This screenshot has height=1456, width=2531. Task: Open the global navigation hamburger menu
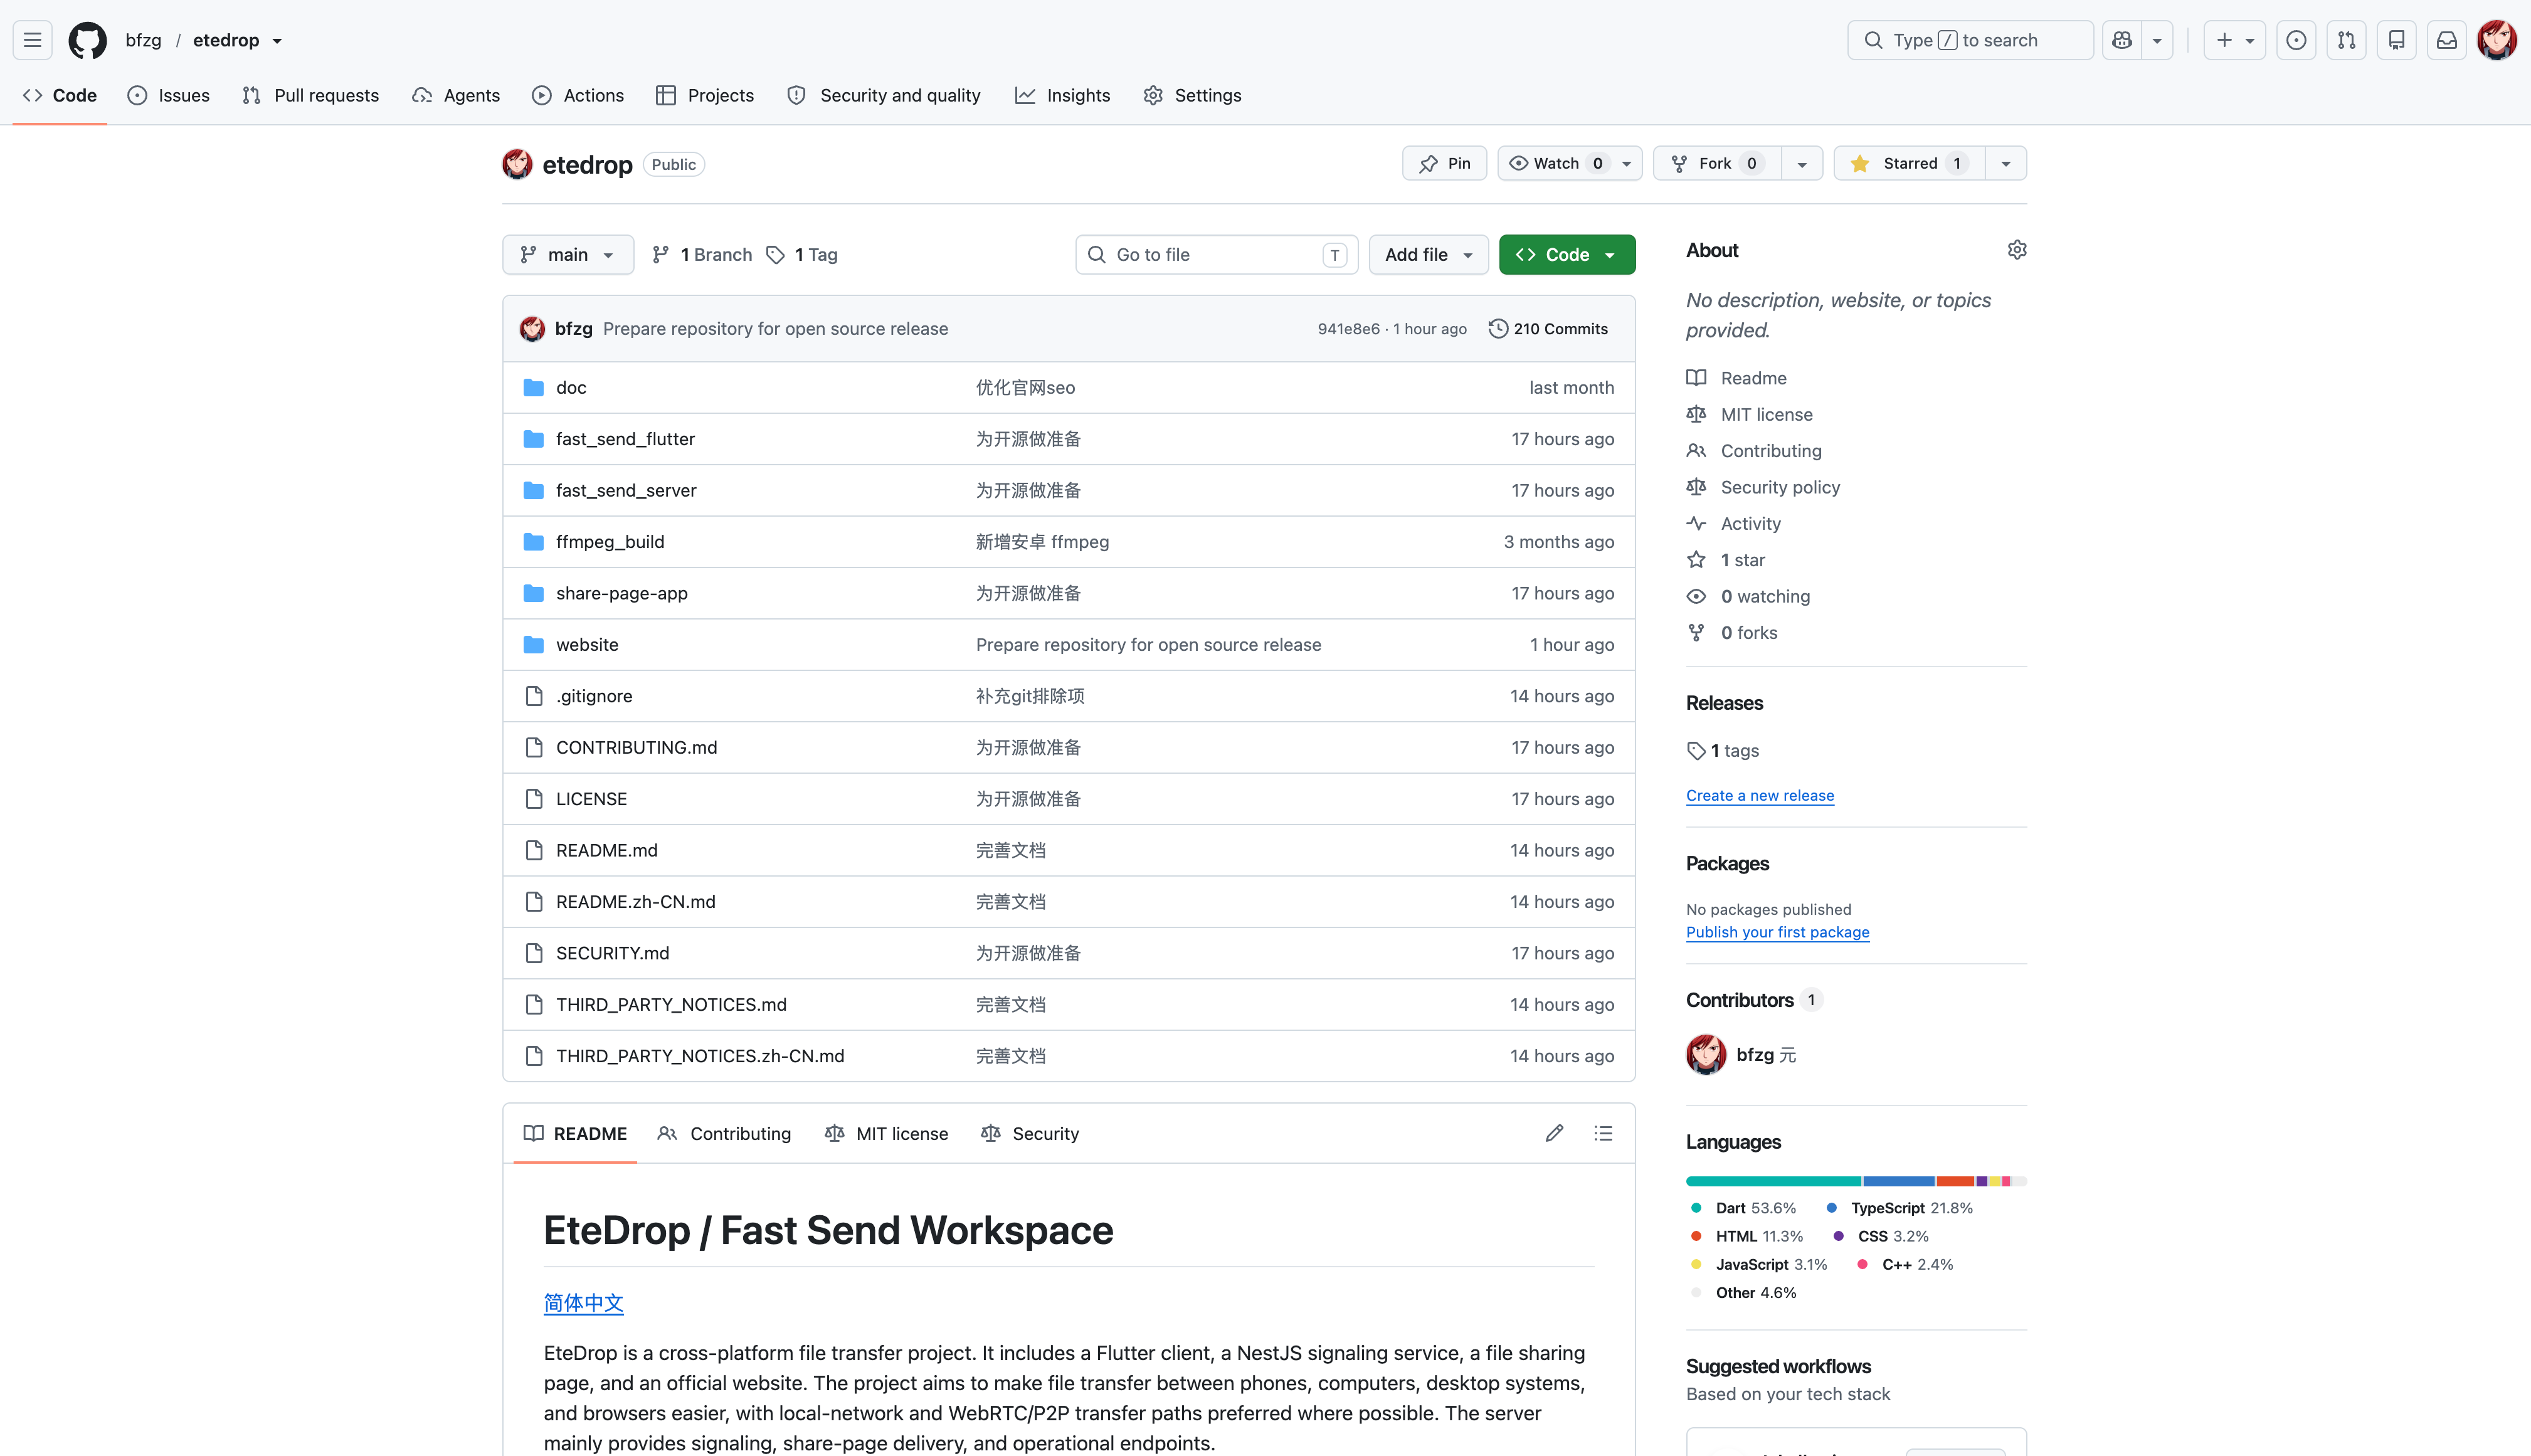point(32,40)
